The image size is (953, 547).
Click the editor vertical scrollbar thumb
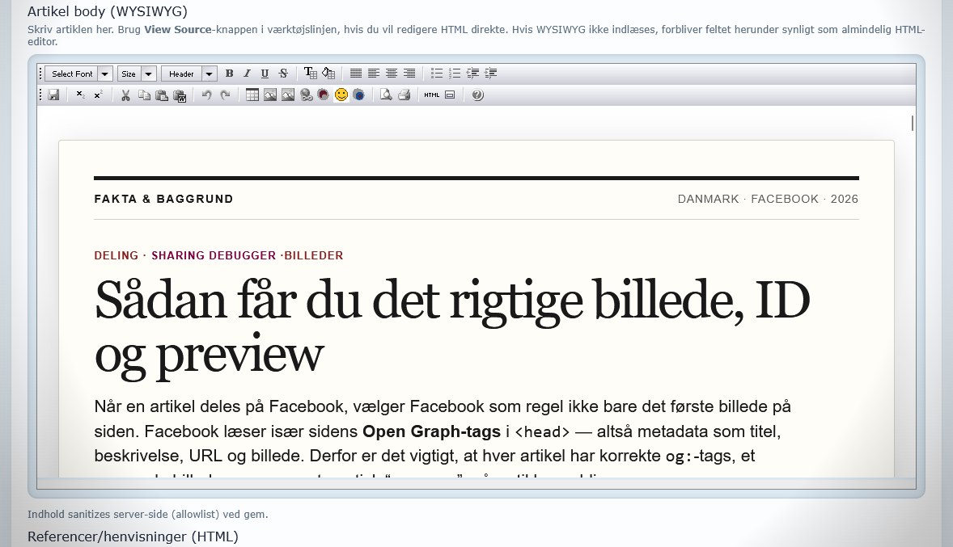913,124
